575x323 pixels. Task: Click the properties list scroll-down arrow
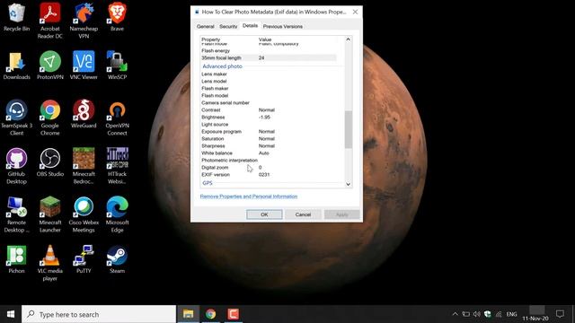[348, 184]
